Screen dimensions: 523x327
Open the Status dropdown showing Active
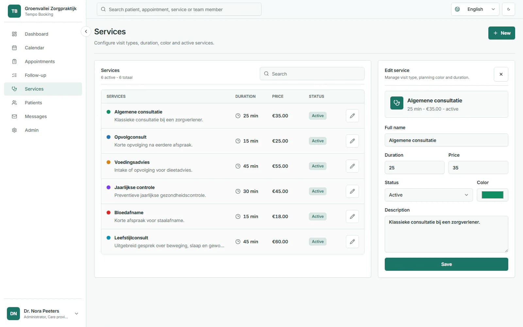coord(429,195)
